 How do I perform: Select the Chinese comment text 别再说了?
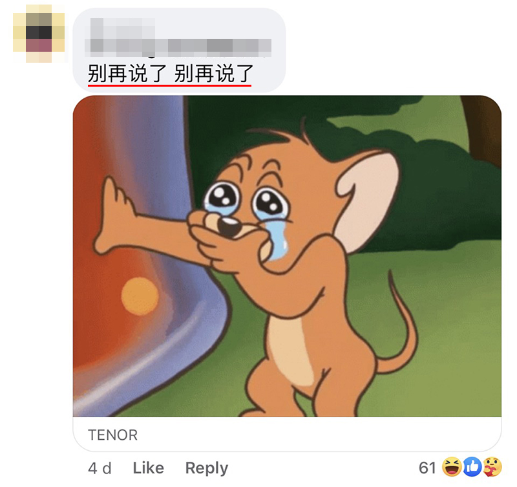coord(170,73)
